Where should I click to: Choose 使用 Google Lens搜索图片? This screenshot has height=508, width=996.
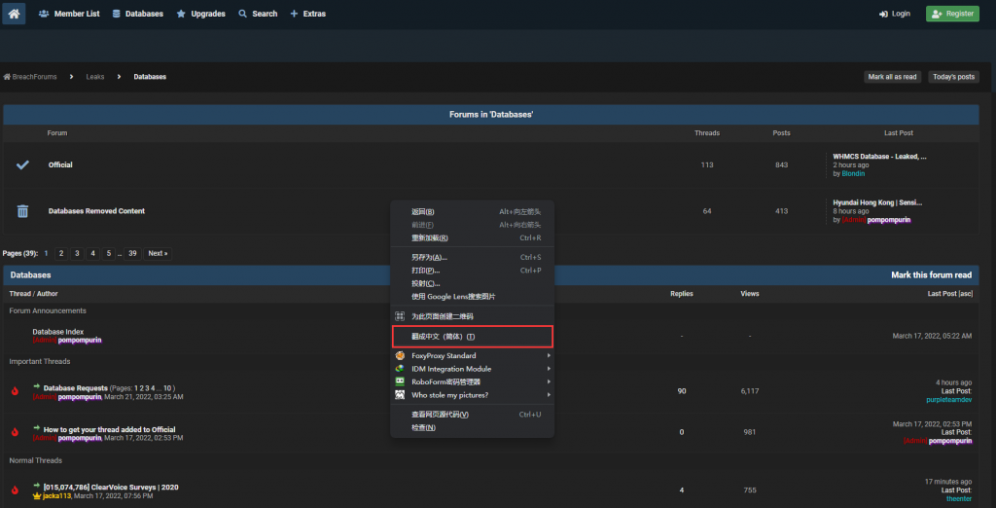coord(472,296)
